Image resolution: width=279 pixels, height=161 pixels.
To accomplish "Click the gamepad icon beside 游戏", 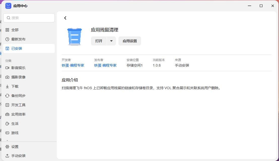I will pos(7,133).
